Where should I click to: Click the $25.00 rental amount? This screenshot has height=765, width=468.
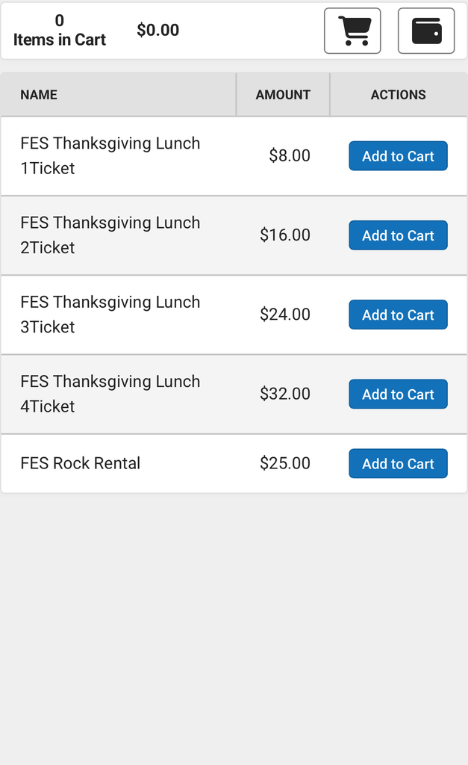click(x=285, y=463)
